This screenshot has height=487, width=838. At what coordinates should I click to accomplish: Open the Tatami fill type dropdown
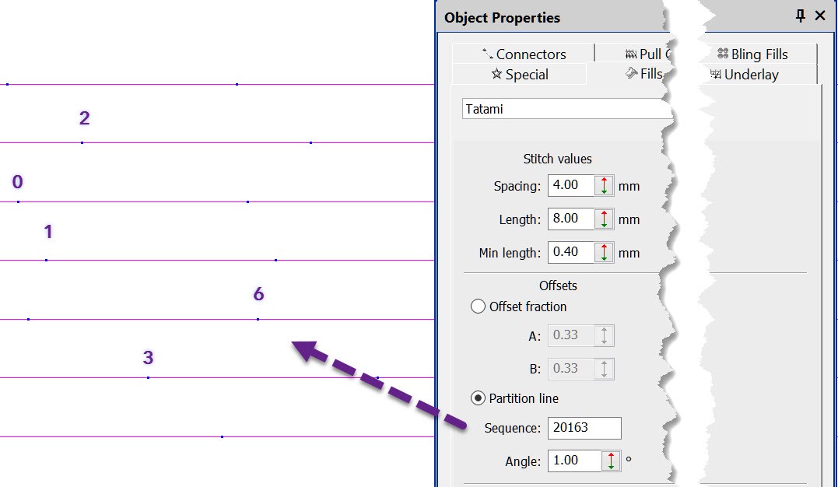568,109
